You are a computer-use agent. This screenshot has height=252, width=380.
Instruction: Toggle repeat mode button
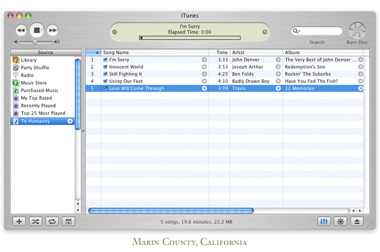[52, 222]
